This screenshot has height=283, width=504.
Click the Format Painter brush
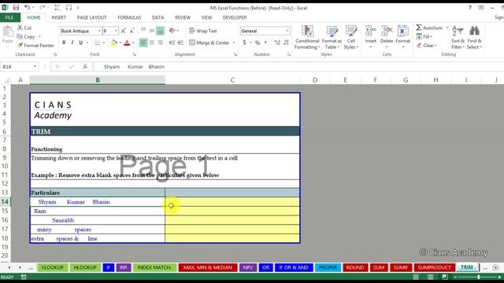[20, 46]
